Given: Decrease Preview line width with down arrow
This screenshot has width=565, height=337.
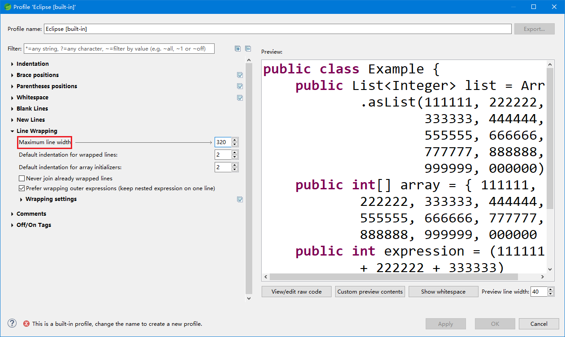Looking at the screenshot, I should click(x=551, y=294).
